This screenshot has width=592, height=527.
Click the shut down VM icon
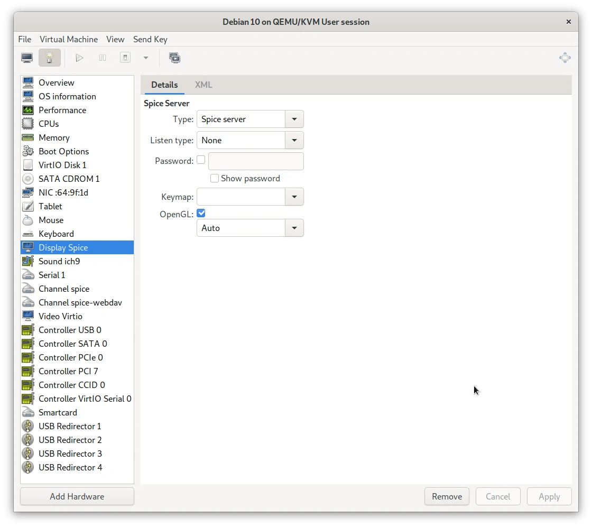tap(125, 58)
